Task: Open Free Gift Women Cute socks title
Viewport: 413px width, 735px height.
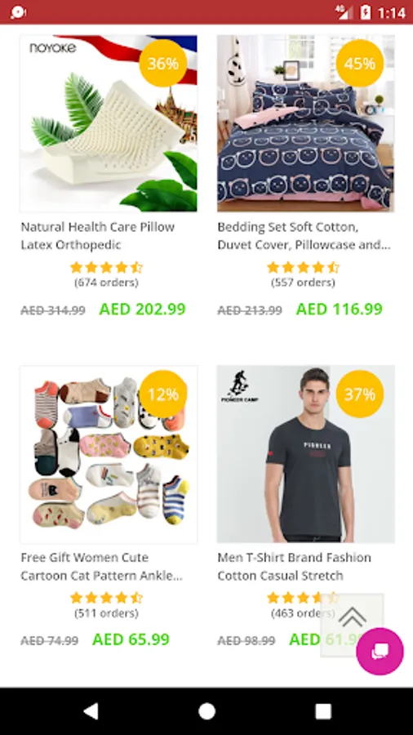Action: point(101,566)
